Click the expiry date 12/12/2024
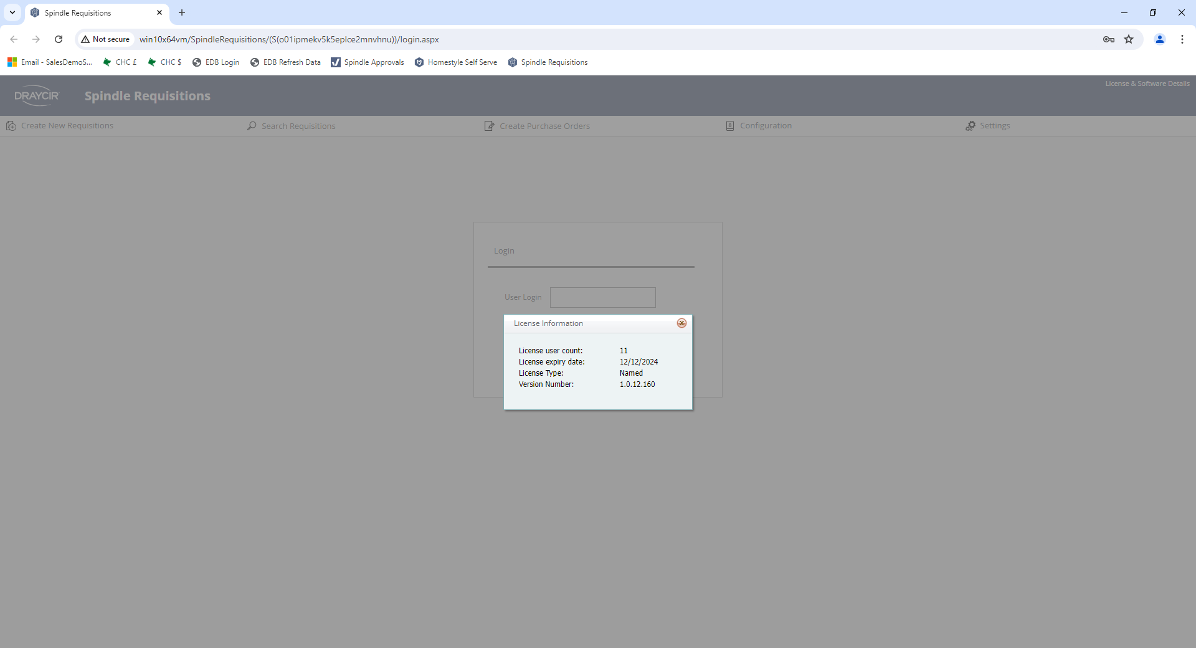Image resolution: width=1196 pixels, height=648 pixels. tap(638, 362)
